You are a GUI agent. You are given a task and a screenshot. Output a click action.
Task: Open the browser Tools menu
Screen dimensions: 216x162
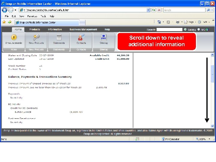coord(43,16)
